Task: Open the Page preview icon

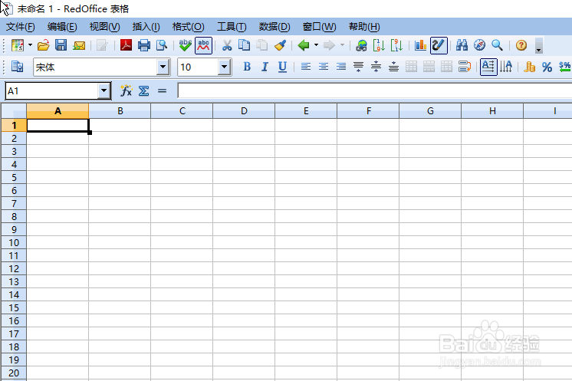Action: click(x=162, y=45)
